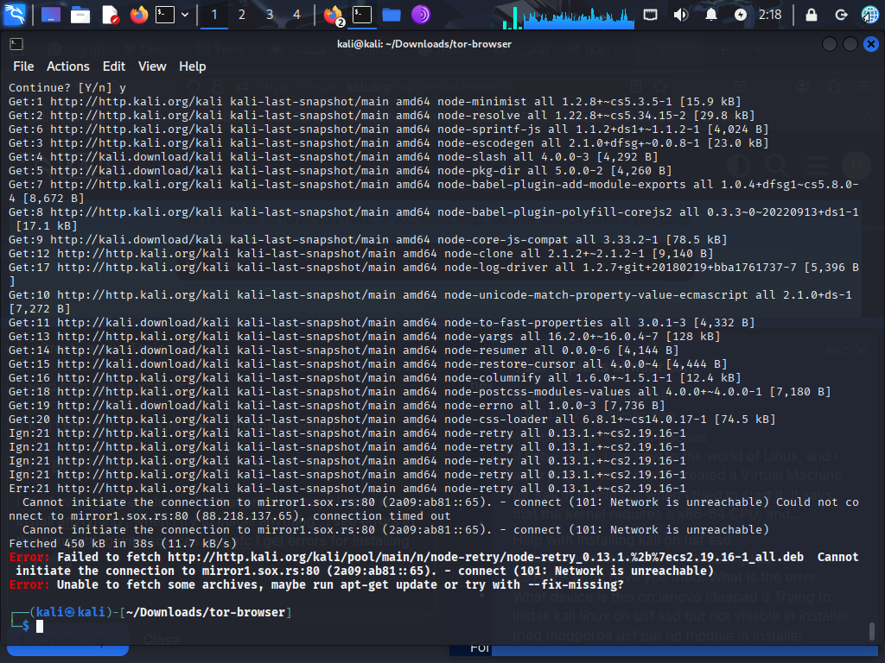Open the power manager tray icon

tap(741, 14)
